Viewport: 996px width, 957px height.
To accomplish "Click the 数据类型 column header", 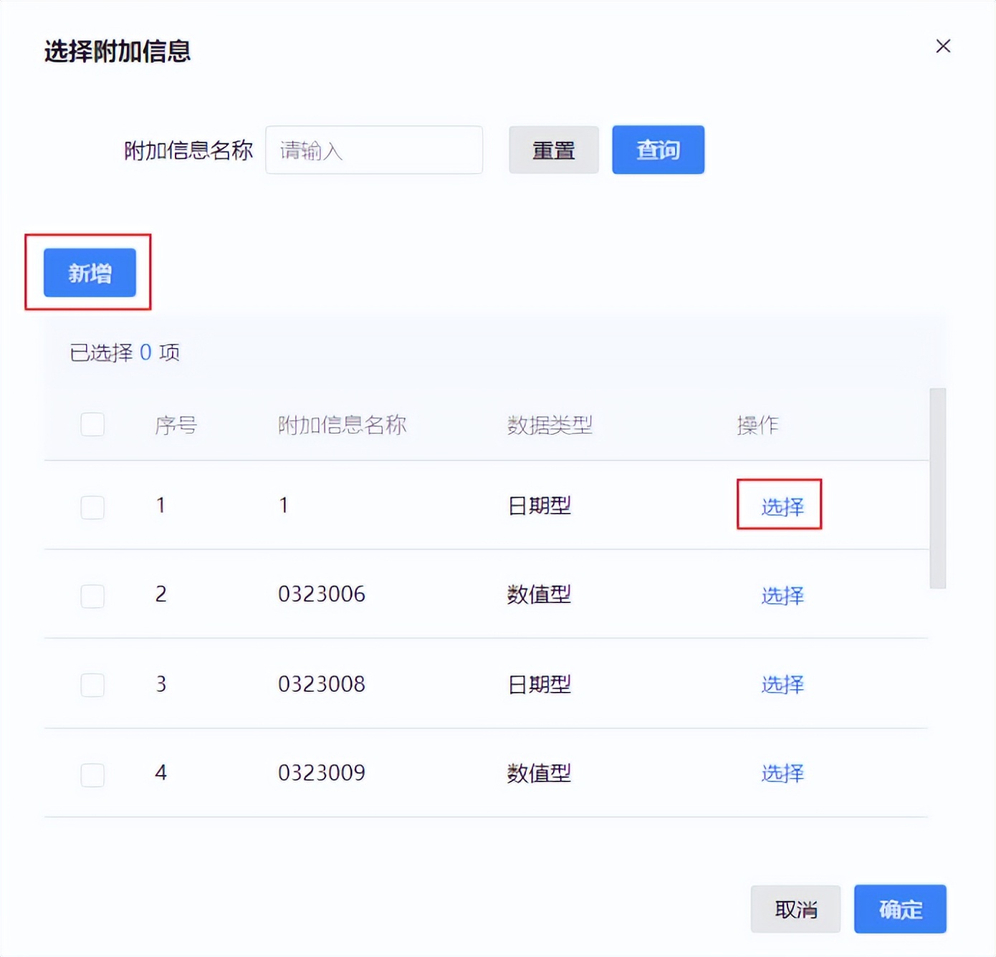I will click(550, 424).
